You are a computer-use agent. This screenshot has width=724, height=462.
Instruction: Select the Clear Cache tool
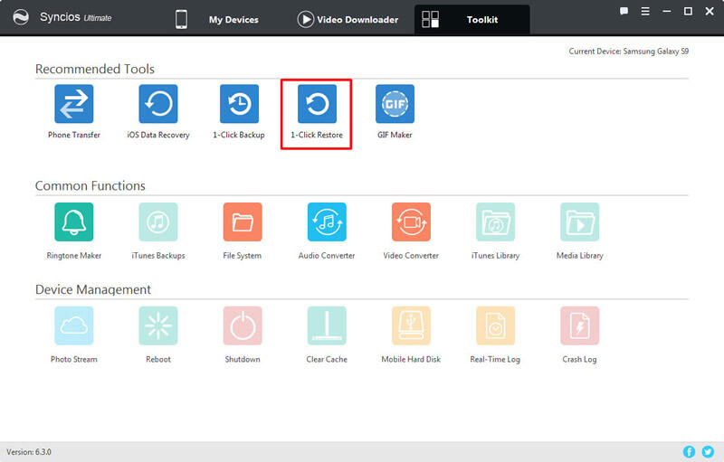pyautogui.click(x=327, y=325)
